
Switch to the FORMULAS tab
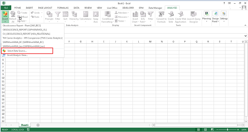point(63,8)
